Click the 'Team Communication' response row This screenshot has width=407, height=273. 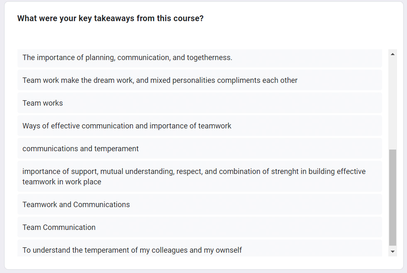tap(200, 227)
